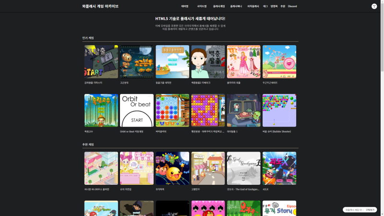Open the 괴도X game thumbnail
The height and width of the screenshot is (216, 384).
coord(279,168)
